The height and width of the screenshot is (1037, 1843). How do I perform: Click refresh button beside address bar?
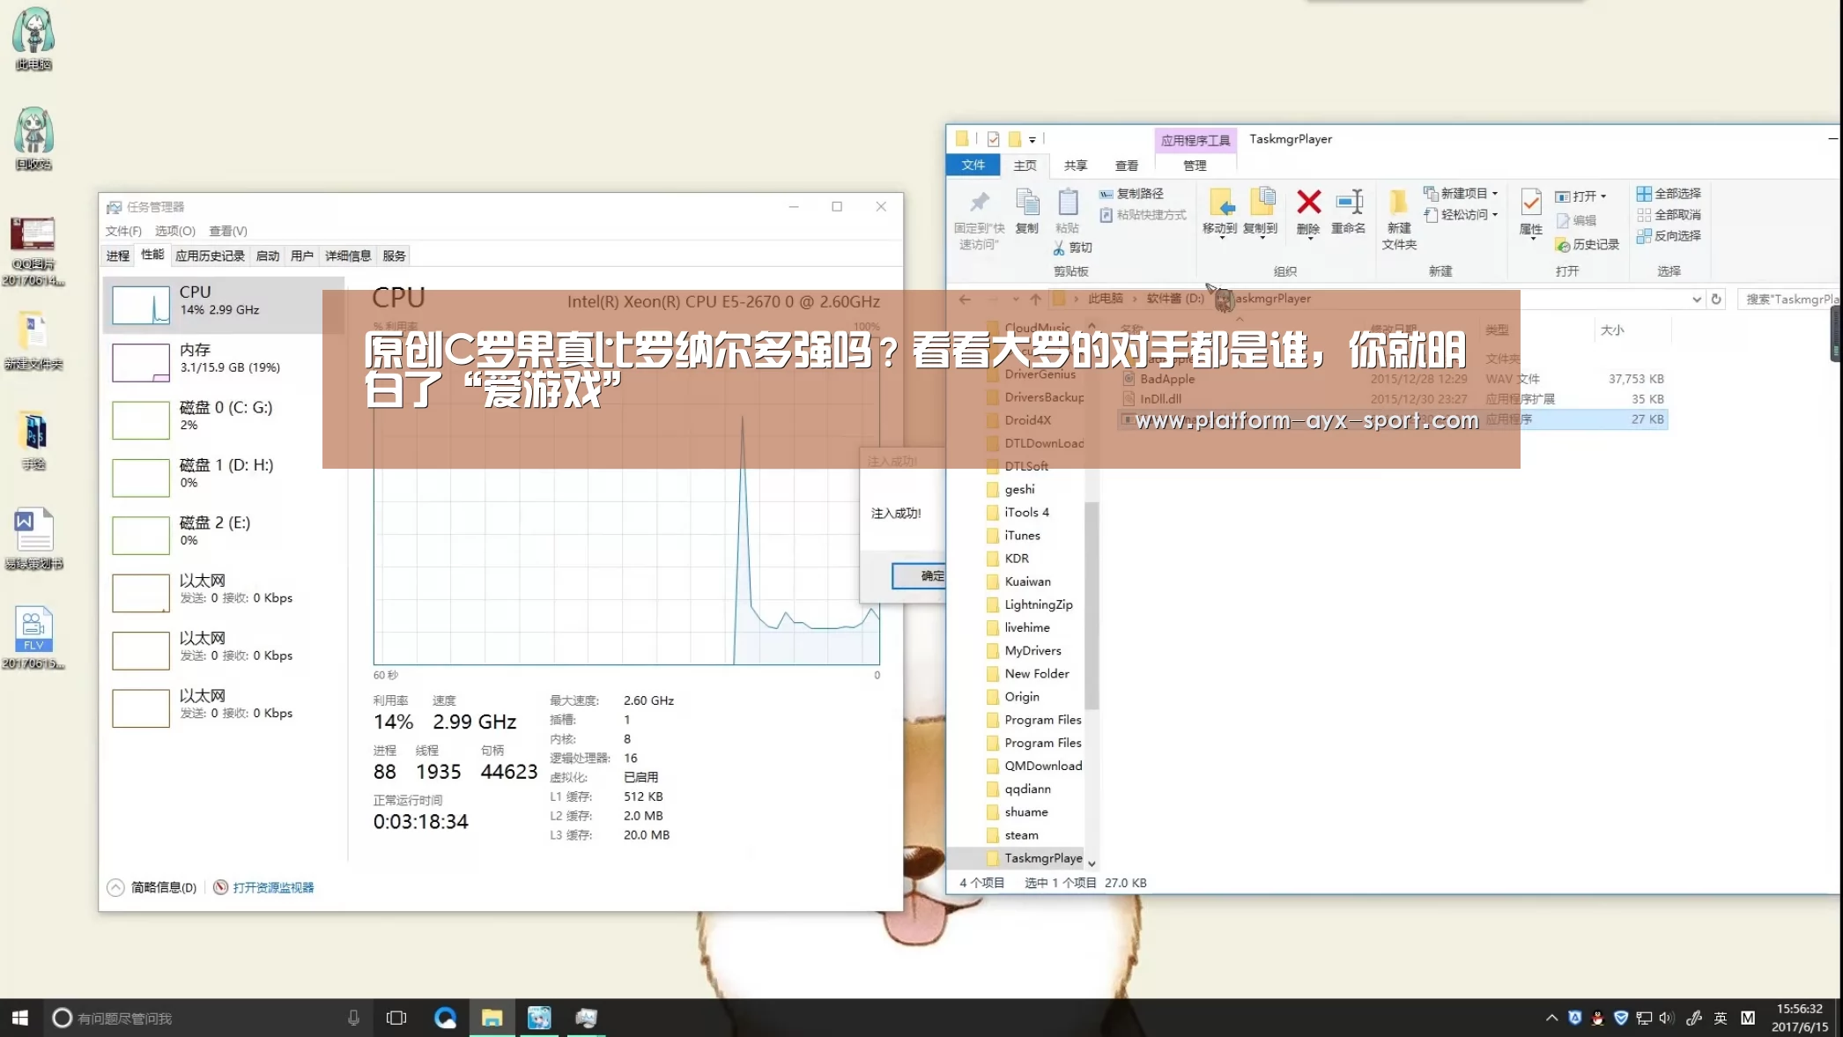[x=1716, y=299]
